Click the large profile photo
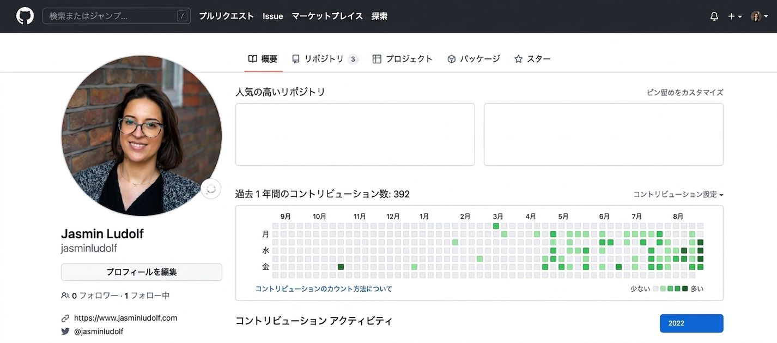This screenshot has width=777, height=343. click(x=142, y=135)
